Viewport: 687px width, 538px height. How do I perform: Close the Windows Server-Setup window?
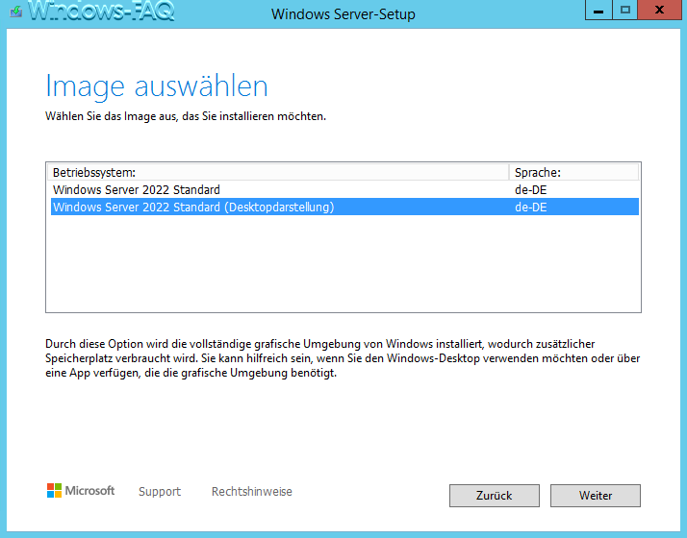coord(659,11)
